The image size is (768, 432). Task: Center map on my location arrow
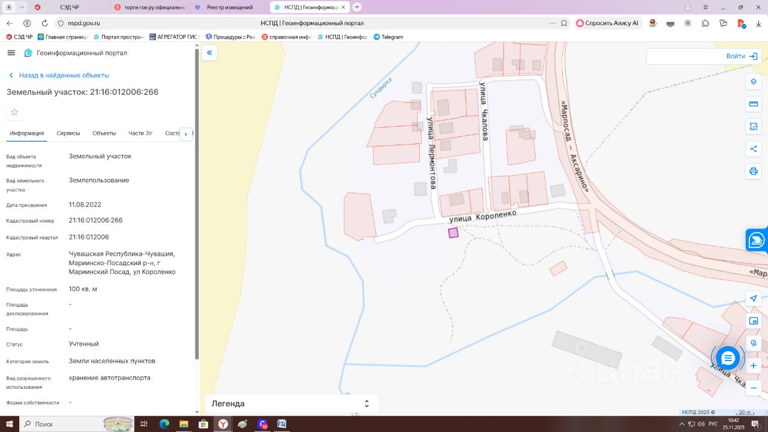click(x=754, y=298)
